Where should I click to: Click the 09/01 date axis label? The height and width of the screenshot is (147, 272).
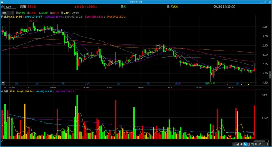tap(230, 88)
